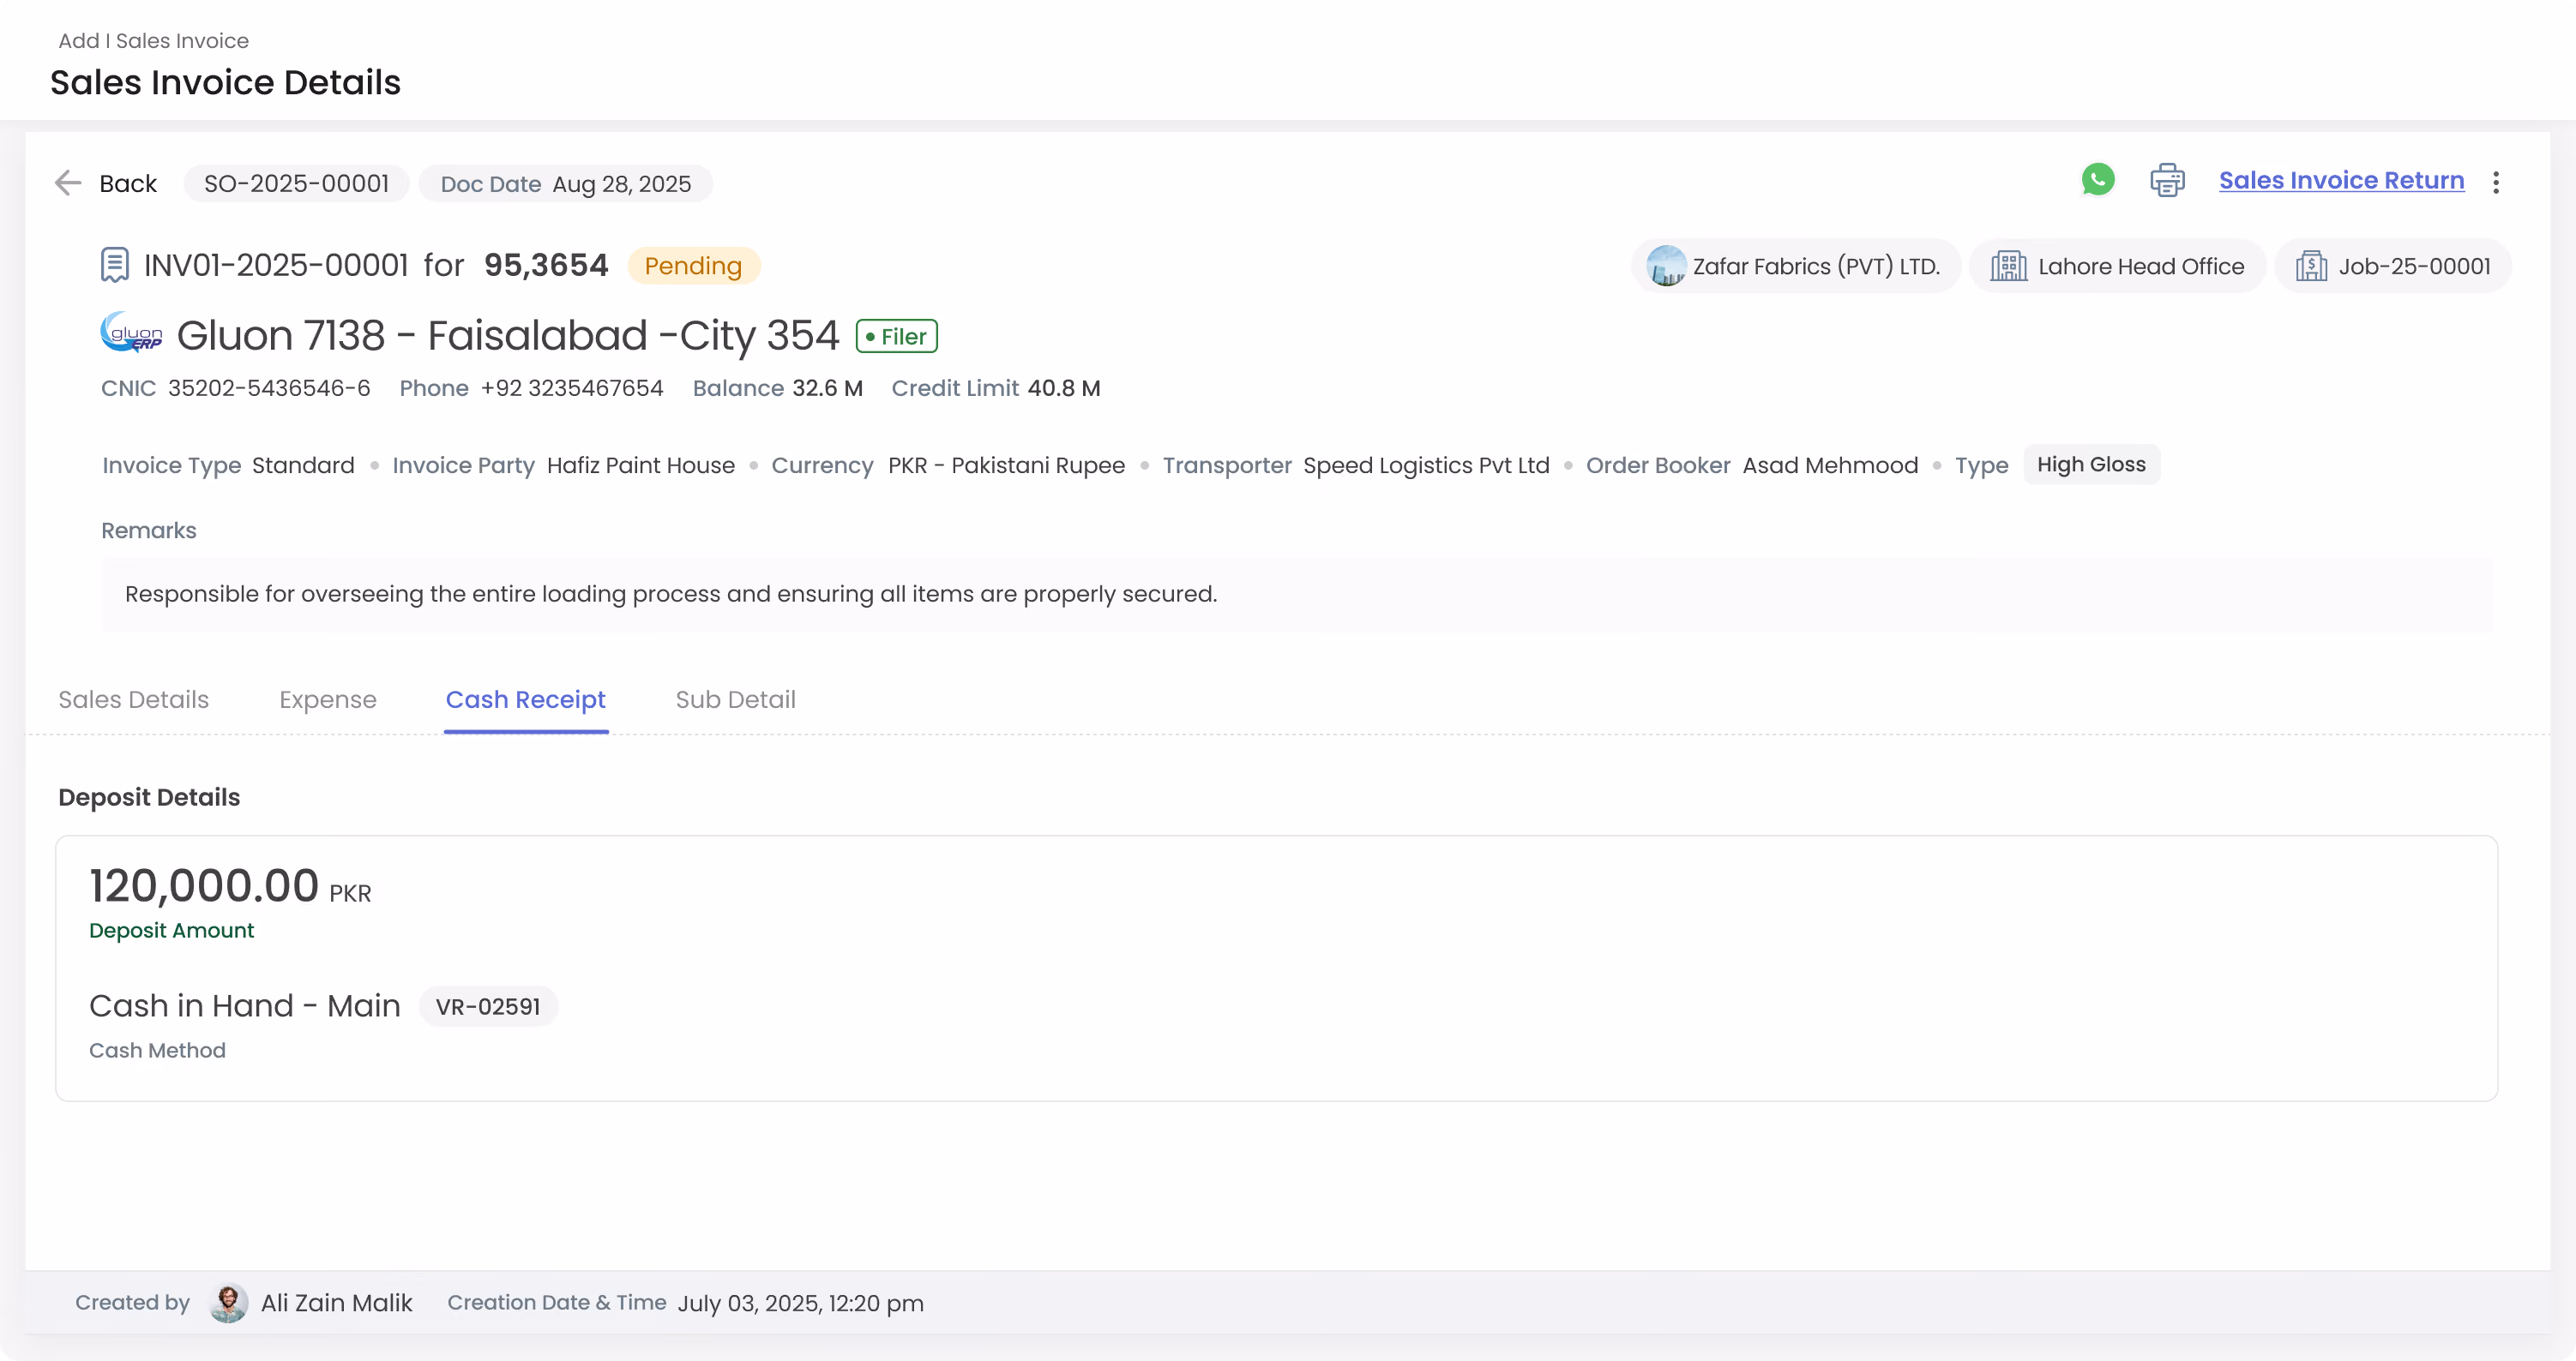Screen dimensions: 2576x1361
Task: Click Invoice Party Hafiz Paint House
Action: [641, 465]
